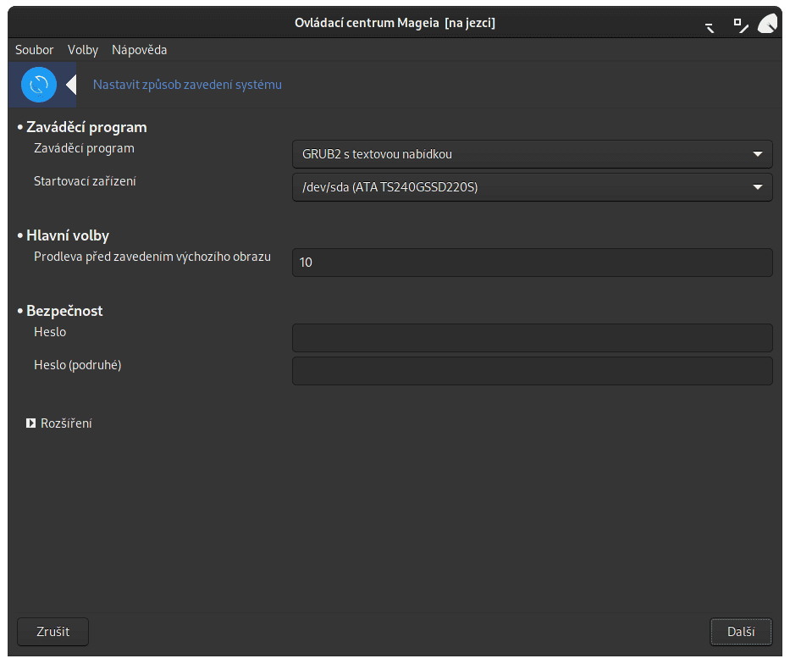Click the Mageia logo in the title bar

(x=767, y=23)
